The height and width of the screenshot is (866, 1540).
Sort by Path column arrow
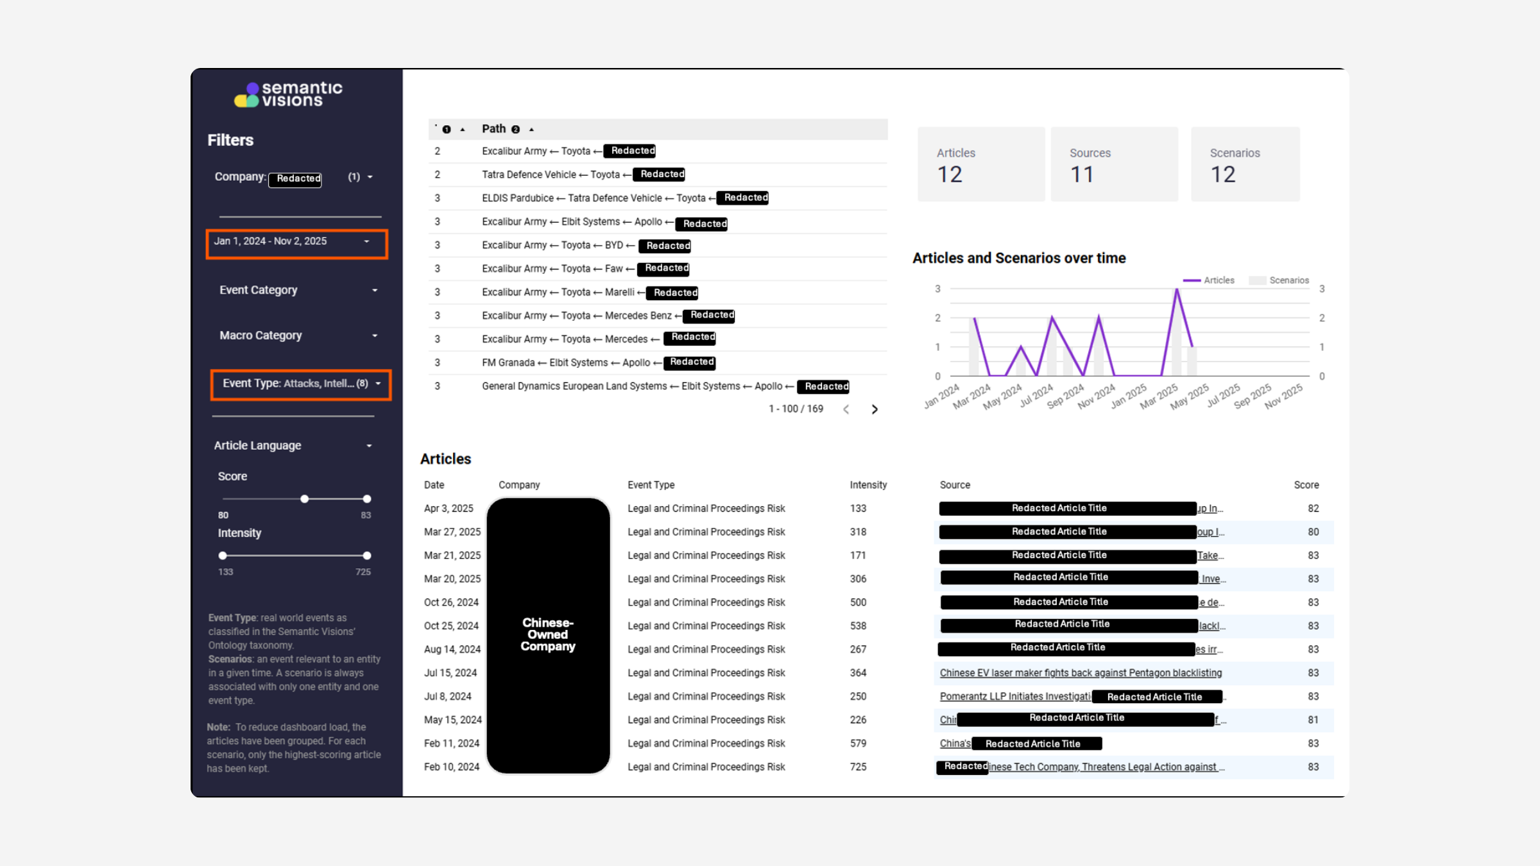(x=531, y=130)
